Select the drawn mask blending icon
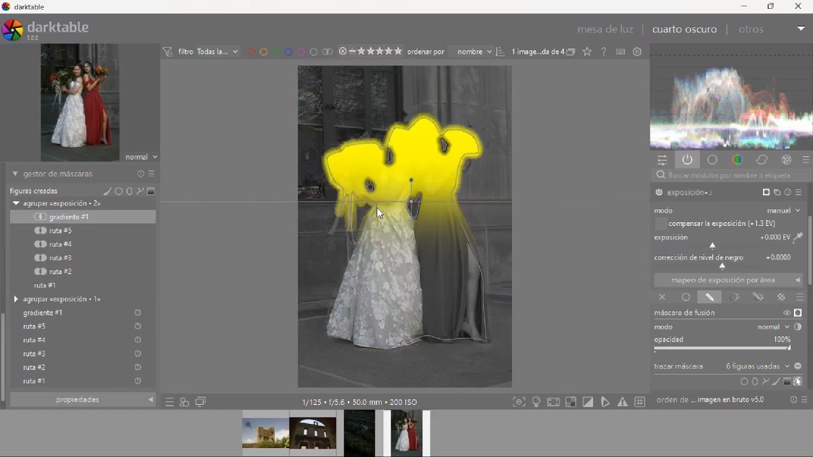 [710, 297]
